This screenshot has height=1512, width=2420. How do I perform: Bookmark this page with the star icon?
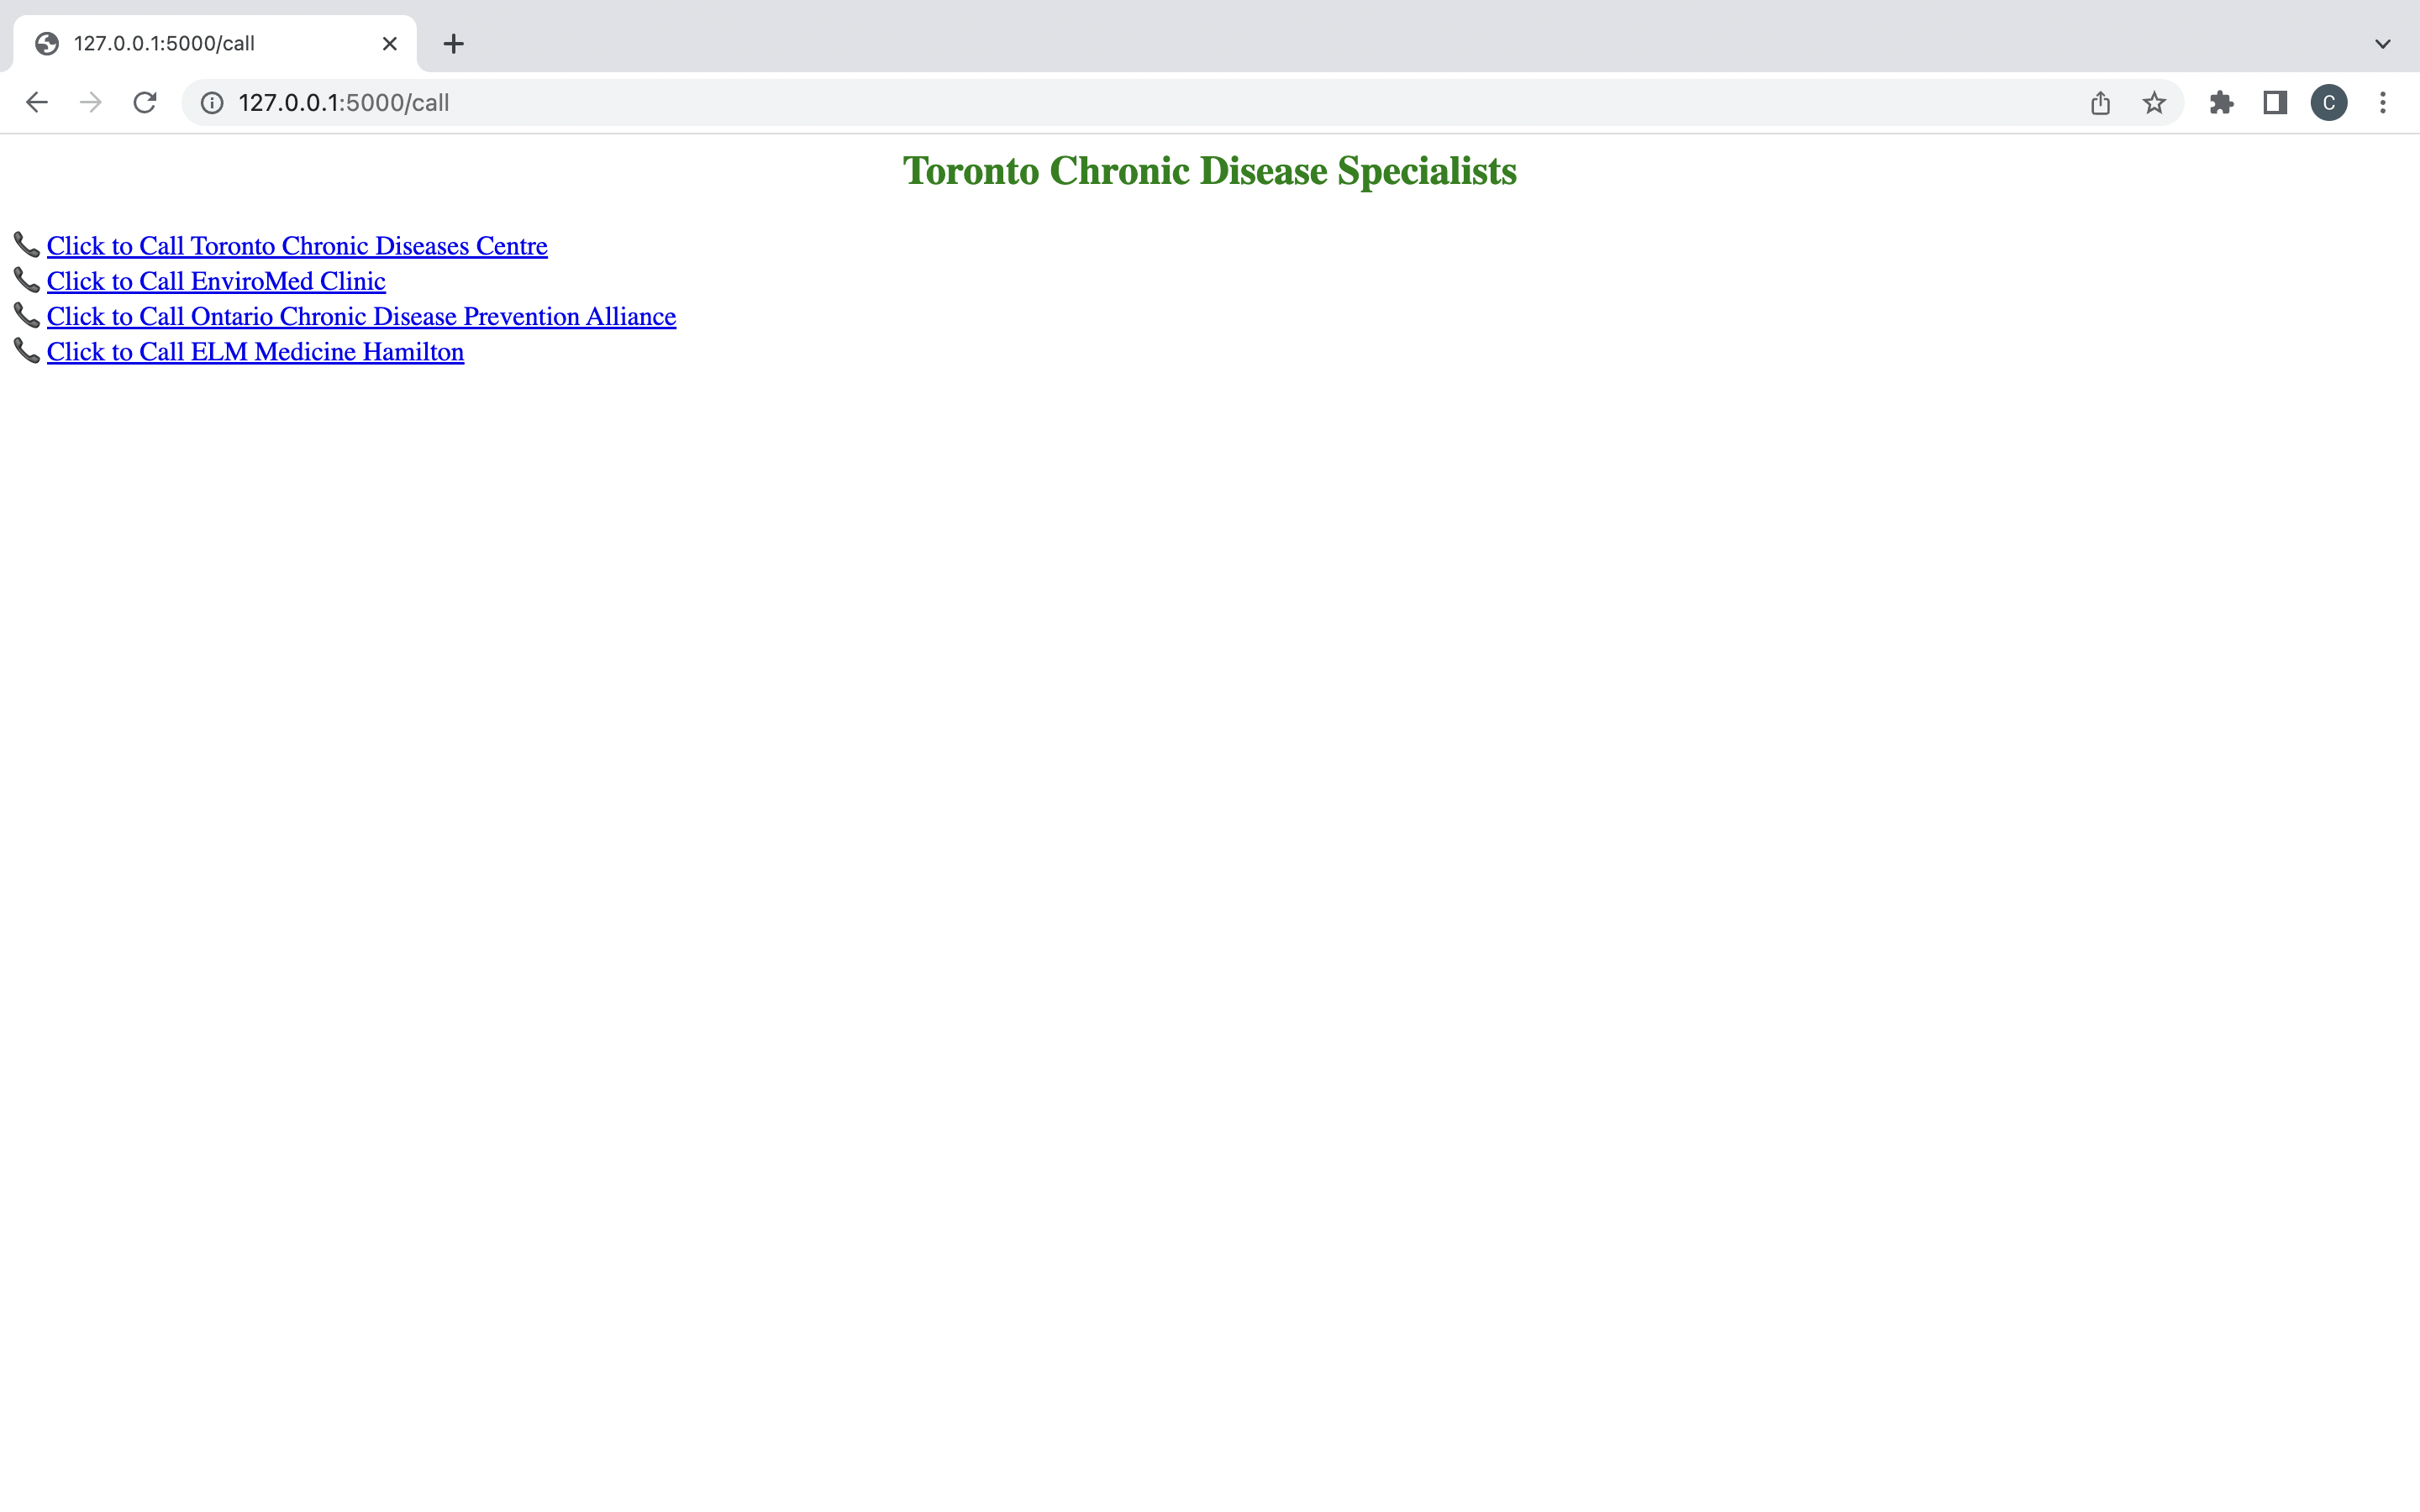point(2154,103)
